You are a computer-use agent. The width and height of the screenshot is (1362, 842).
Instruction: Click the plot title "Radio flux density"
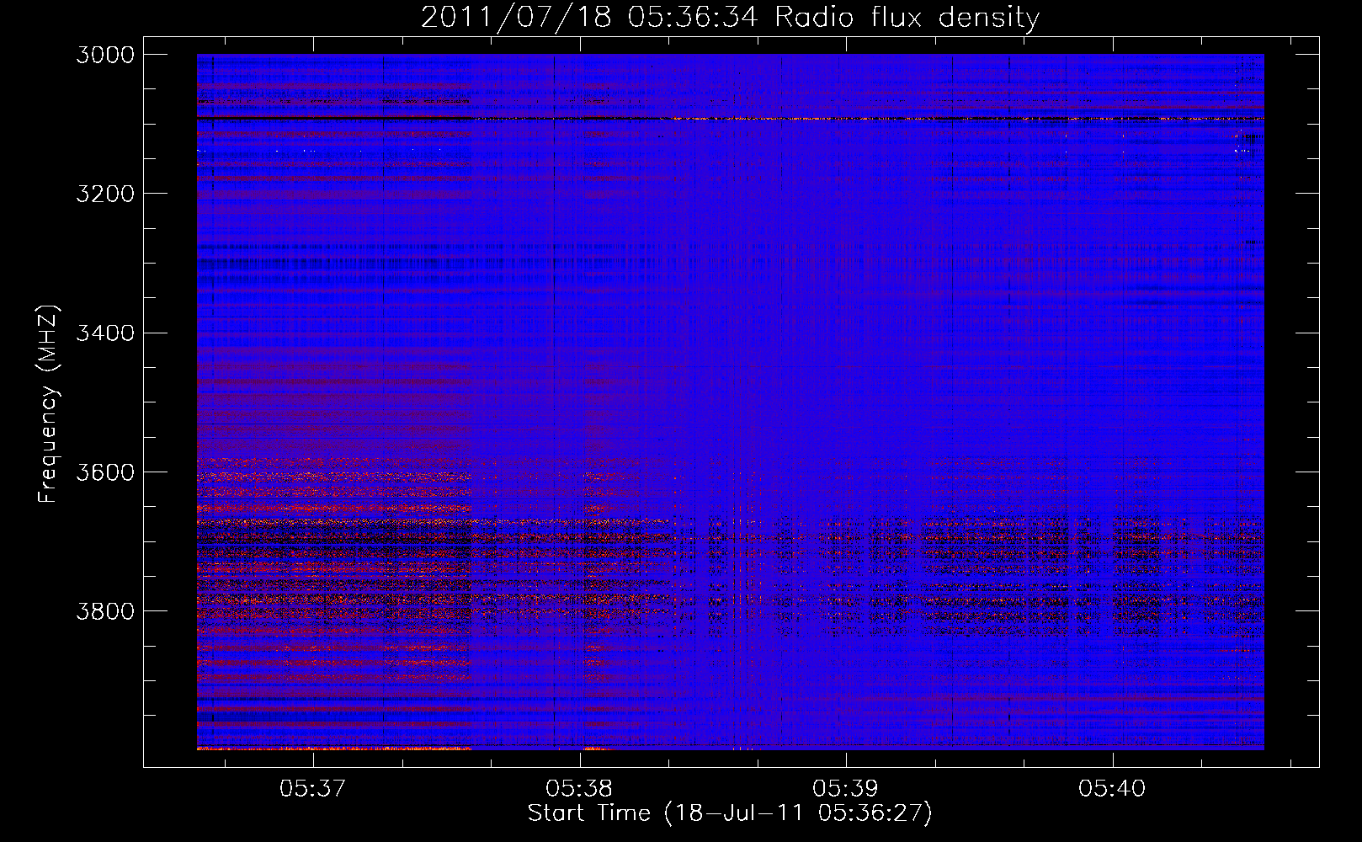(907, 17)
